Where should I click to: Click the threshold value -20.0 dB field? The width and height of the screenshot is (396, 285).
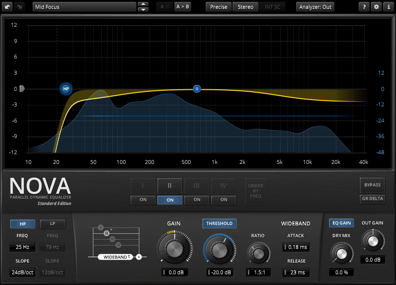[220, 272]
